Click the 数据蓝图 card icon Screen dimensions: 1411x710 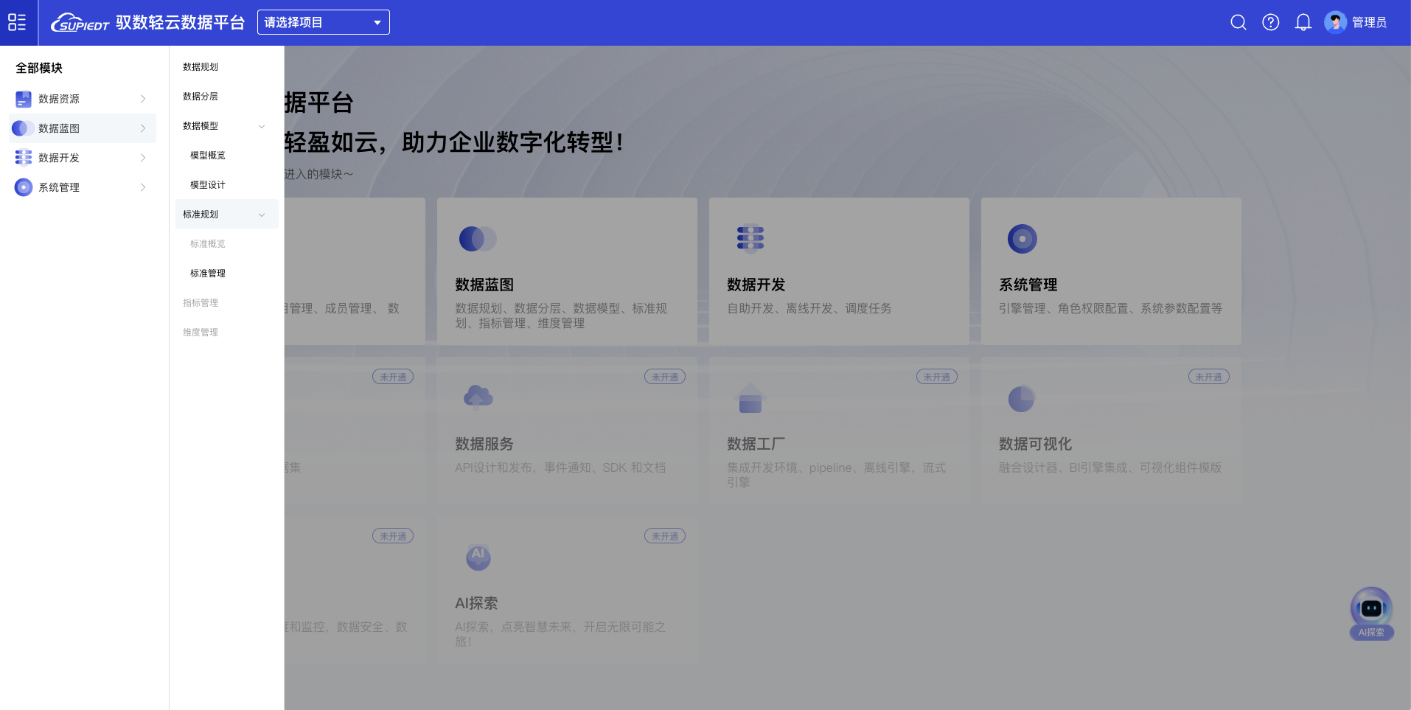point(478,239)
